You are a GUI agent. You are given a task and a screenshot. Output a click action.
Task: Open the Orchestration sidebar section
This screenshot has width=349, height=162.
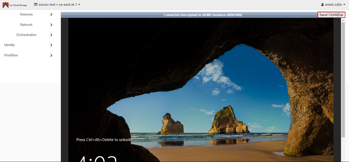point(26,35)
